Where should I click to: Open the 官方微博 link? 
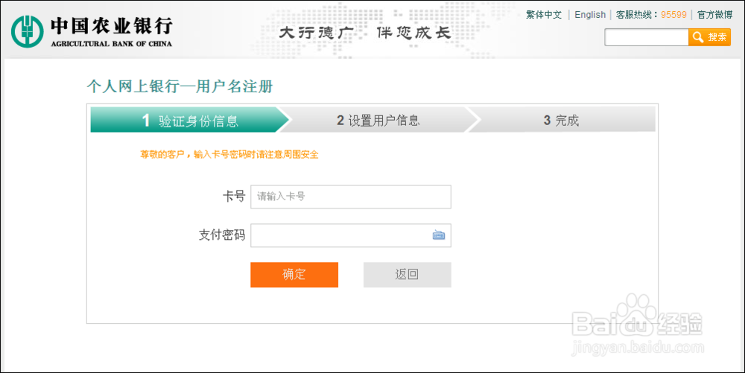(714, 15)
